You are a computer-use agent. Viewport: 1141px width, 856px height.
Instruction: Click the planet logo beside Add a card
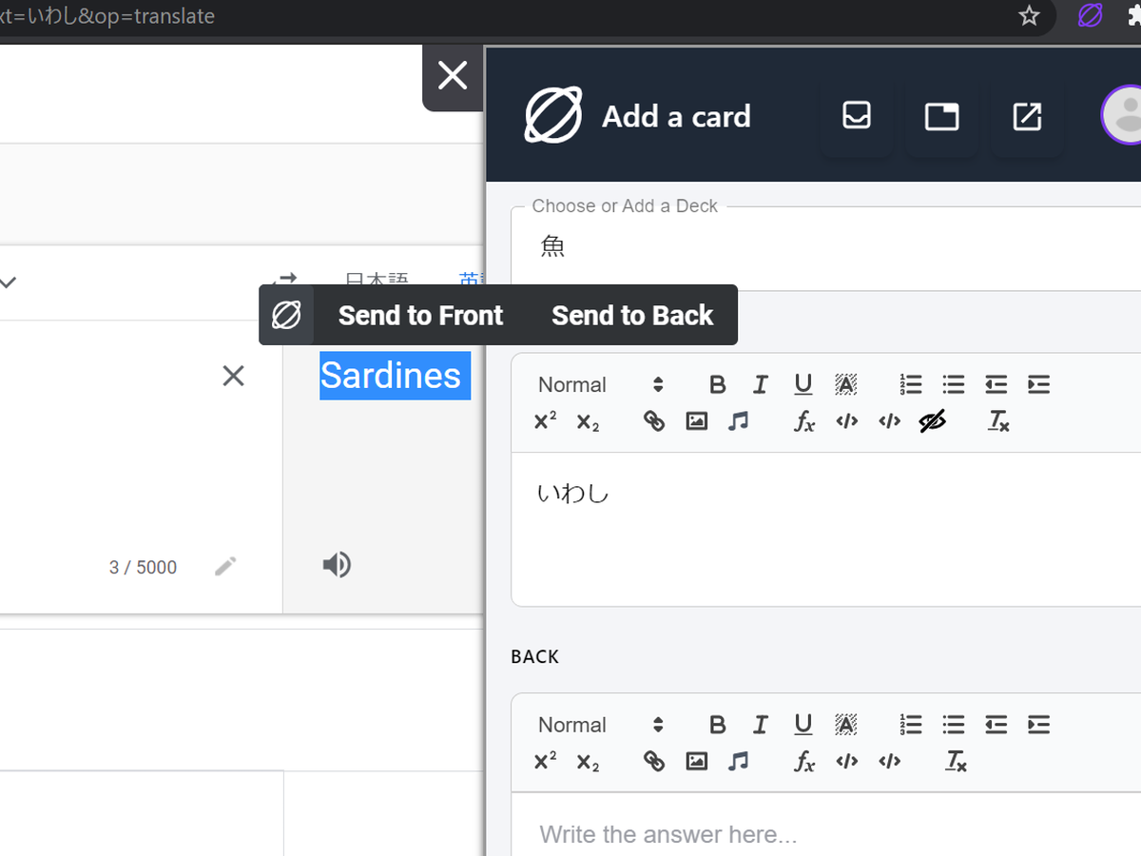coord(553,116)
